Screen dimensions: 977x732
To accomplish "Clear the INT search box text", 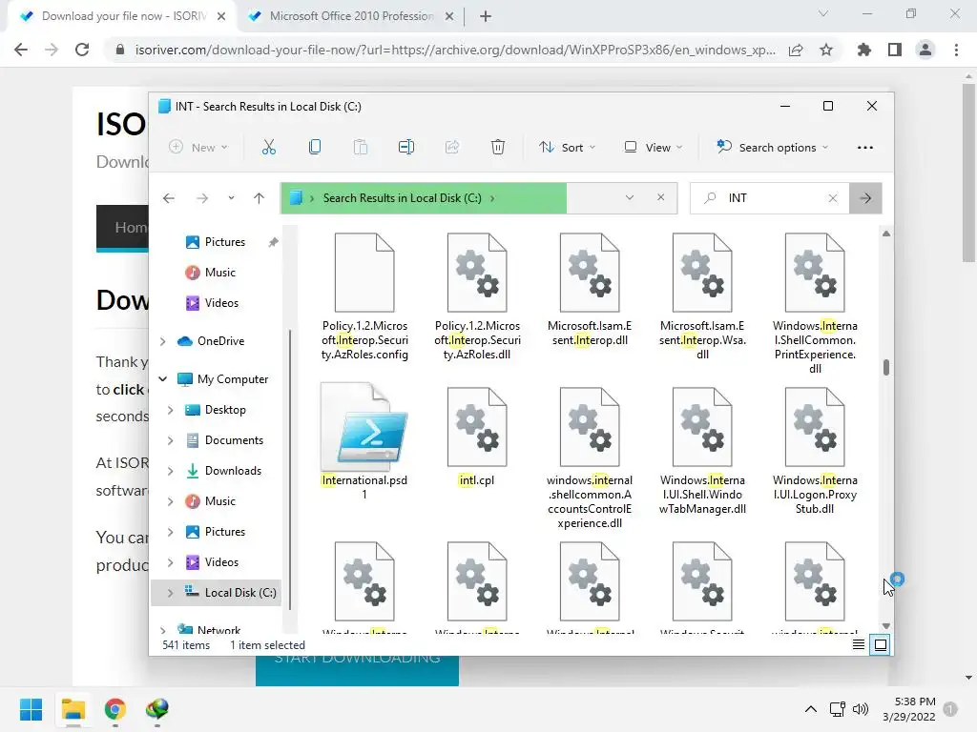I will pyautogui.click(x=832, y=198).
